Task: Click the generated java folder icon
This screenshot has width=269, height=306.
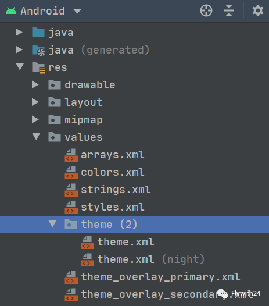Action: coord(38,50)
